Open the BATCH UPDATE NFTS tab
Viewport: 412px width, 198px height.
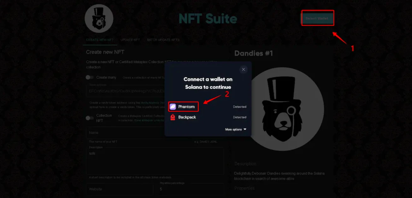[163, 40]
